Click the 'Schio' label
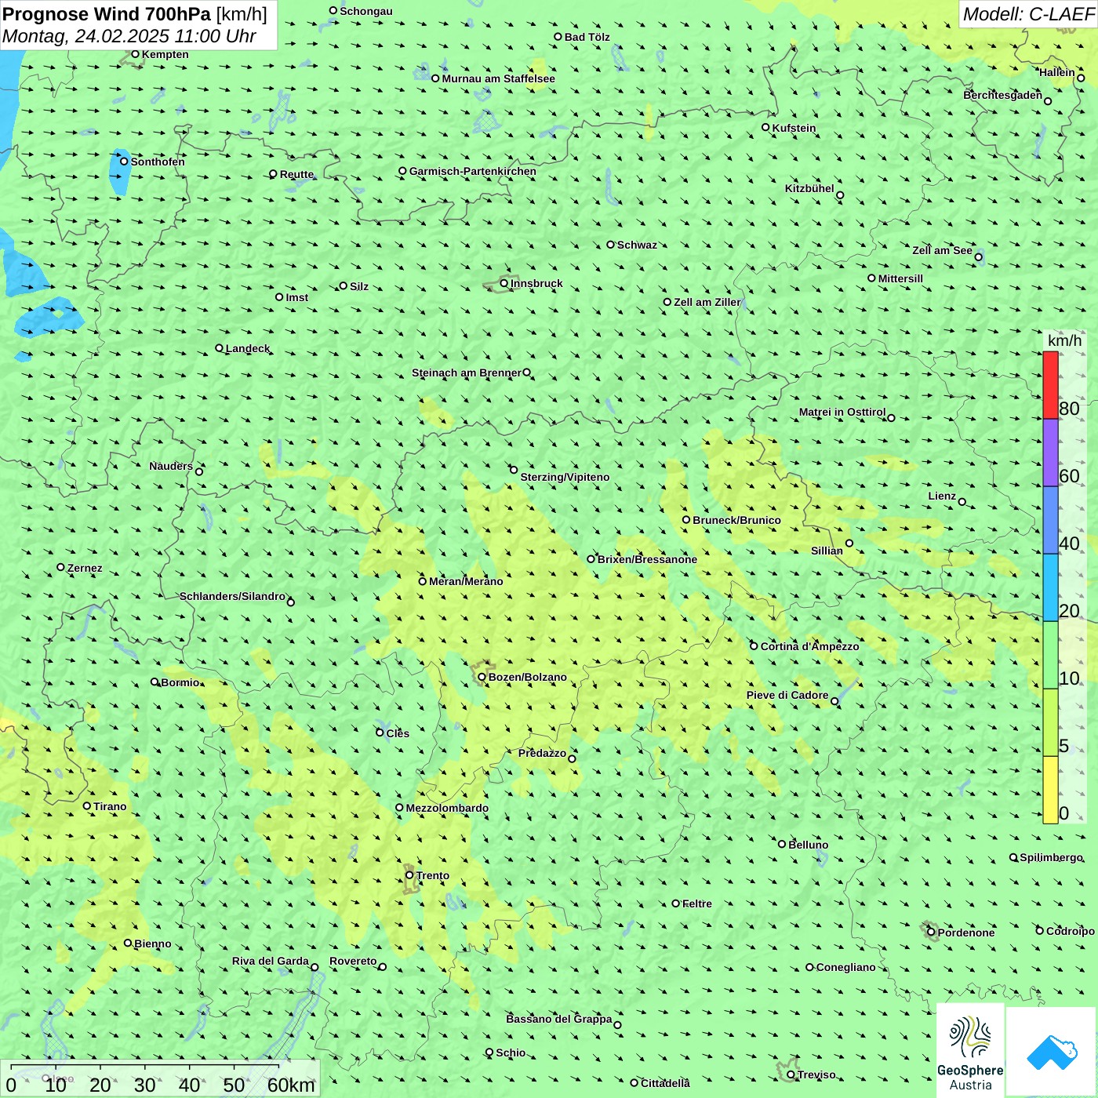This screenshot has width=1098, height=1098. coord(511,1053)
